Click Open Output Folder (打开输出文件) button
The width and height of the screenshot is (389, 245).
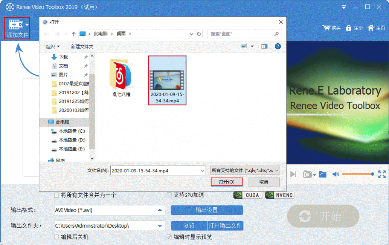(x=225, y=226)
